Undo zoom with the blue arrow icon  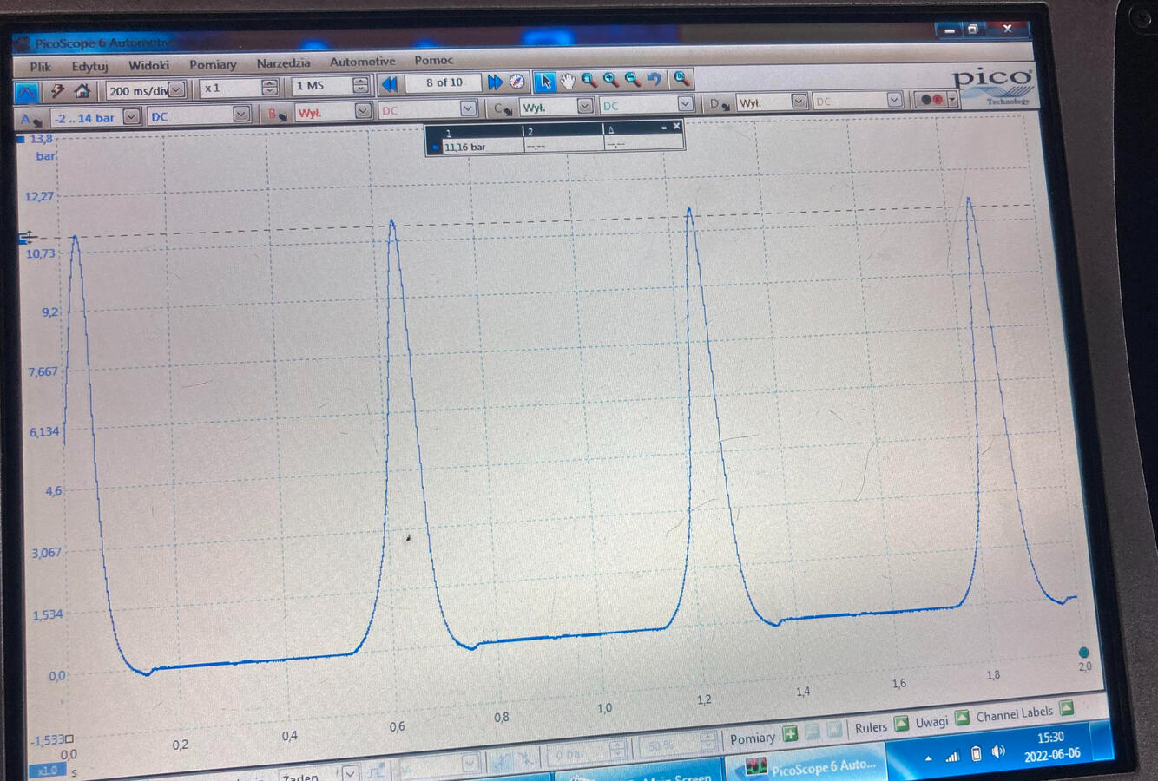click(x=655, y=80)
